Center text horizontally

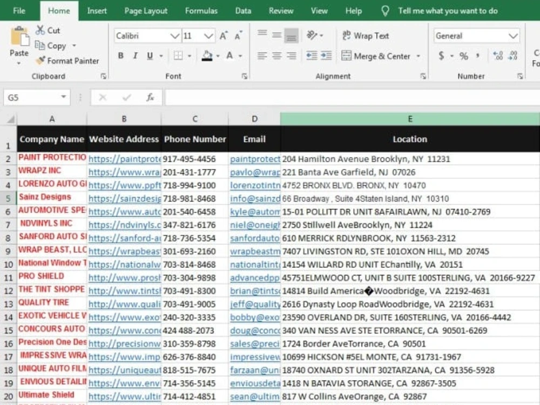point(276,56)
